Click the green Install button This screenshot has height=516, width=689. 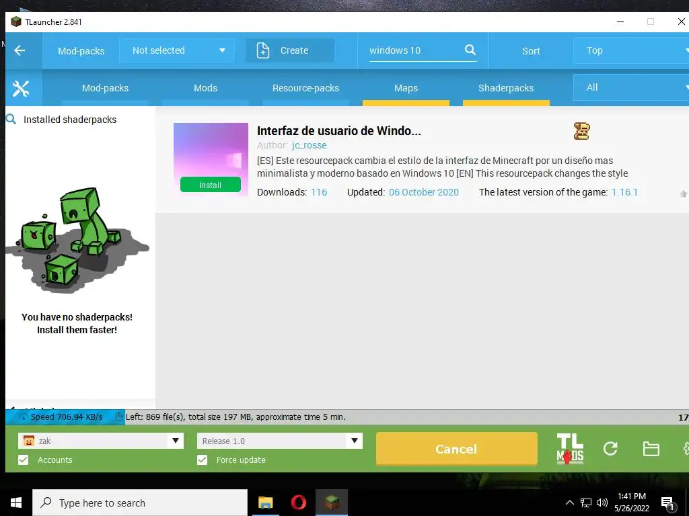coord(211,185)
